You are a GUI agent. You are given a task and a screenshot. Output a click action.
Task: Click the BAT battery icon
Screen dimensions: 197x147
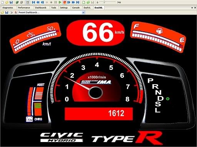pyautogui.click(x=29, y=119)
